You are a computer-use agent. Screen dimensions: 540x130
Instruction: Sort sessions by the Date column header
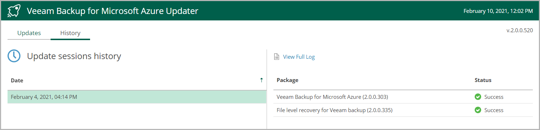pyautogui.click(x=17, y=80)
